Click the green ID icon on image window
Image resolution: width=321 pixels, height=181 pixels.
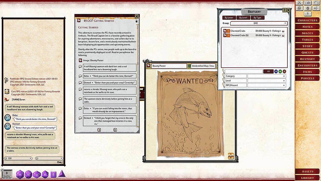[x=189, y=66]
